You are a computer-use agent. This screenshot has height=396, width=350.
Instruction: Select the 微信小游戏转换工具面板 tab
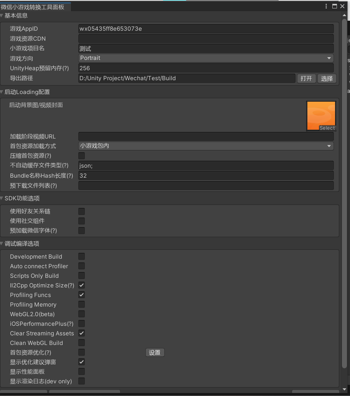click(35, 7)
